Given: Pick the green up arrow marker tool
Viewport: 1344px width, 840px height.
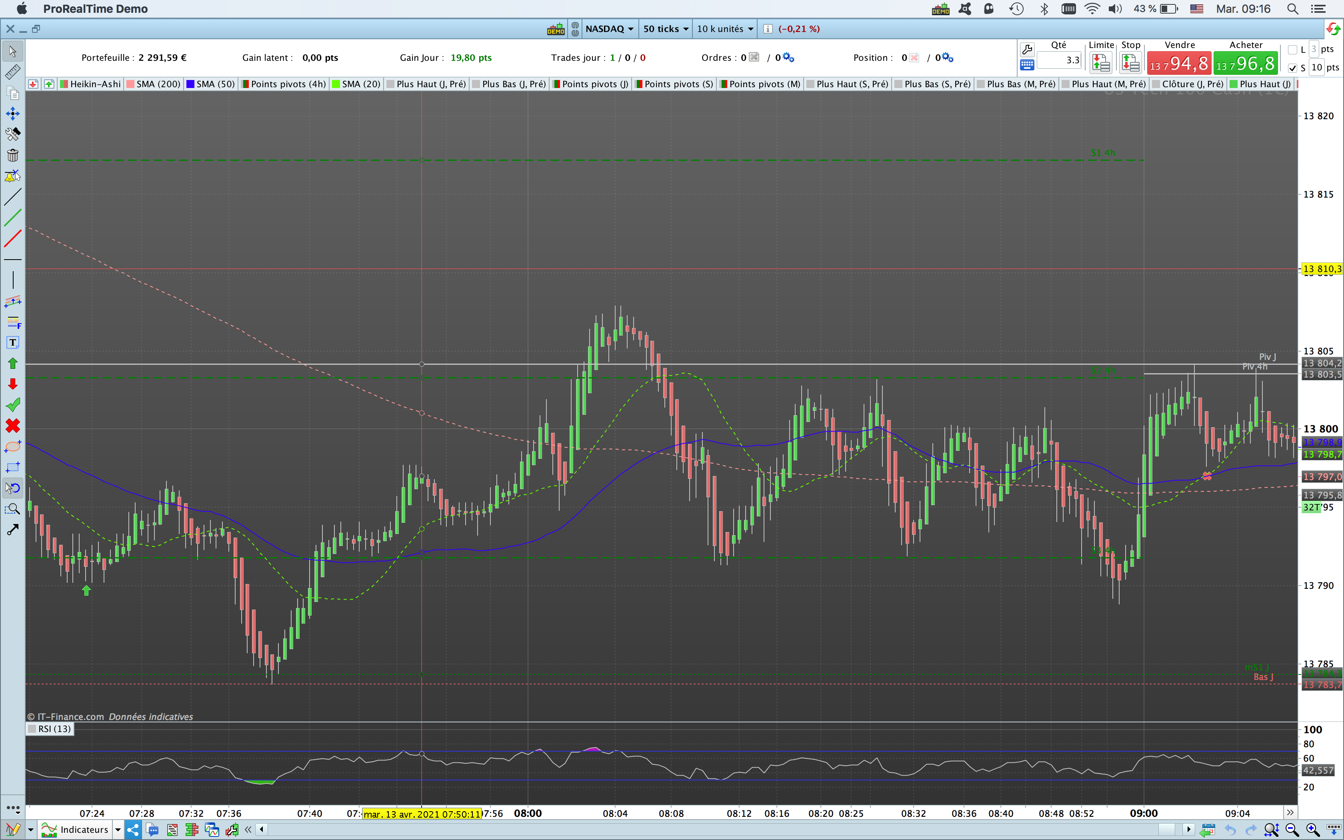Looking at the screenshot, I should (13, 363).
